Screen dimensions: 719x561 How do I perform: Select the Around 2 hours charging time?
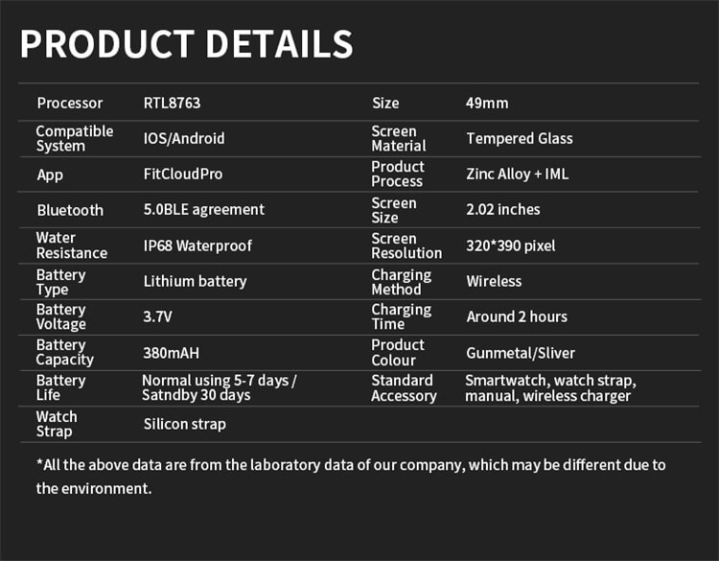517,316
